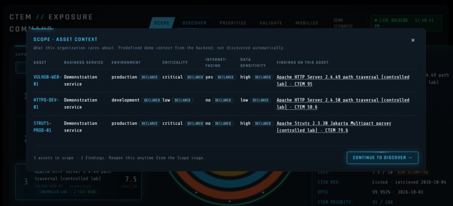Click DECLARED badge beside STRUTS-PROD-01 internet-facing no
The image size is (453, 206).
point(223,123)
